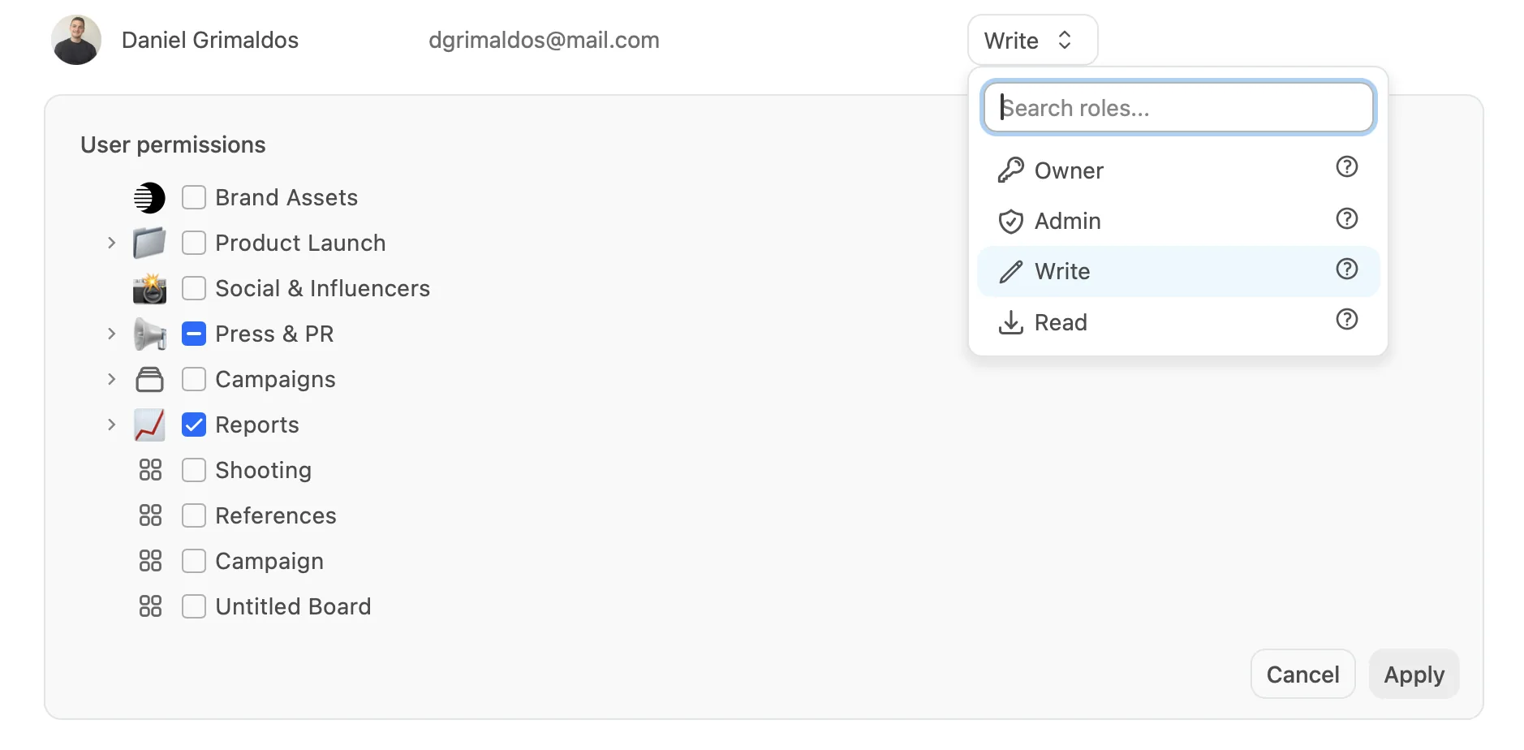This screenshot has height=750, width=1524.
Task: Focus the Search roles input field
Action: tap(1178, 107)
